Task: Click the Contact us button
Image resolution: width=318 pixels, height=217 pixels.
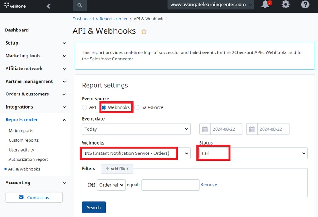Action: [x=34, y=197]
